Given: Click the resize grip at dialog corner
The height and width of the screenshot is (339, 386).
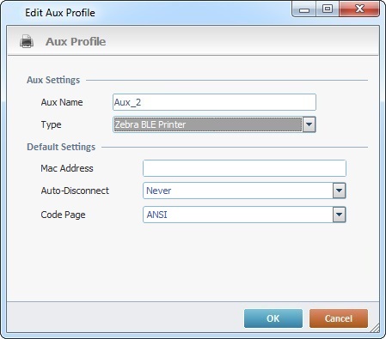Looking at the screenshot, I should click(x=374, y=328).
